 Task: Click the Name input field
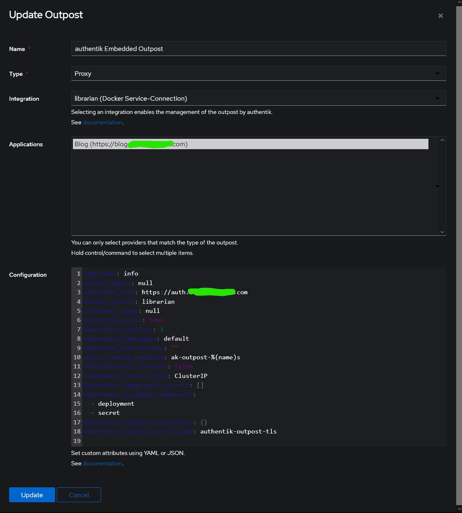coord(257,48)
